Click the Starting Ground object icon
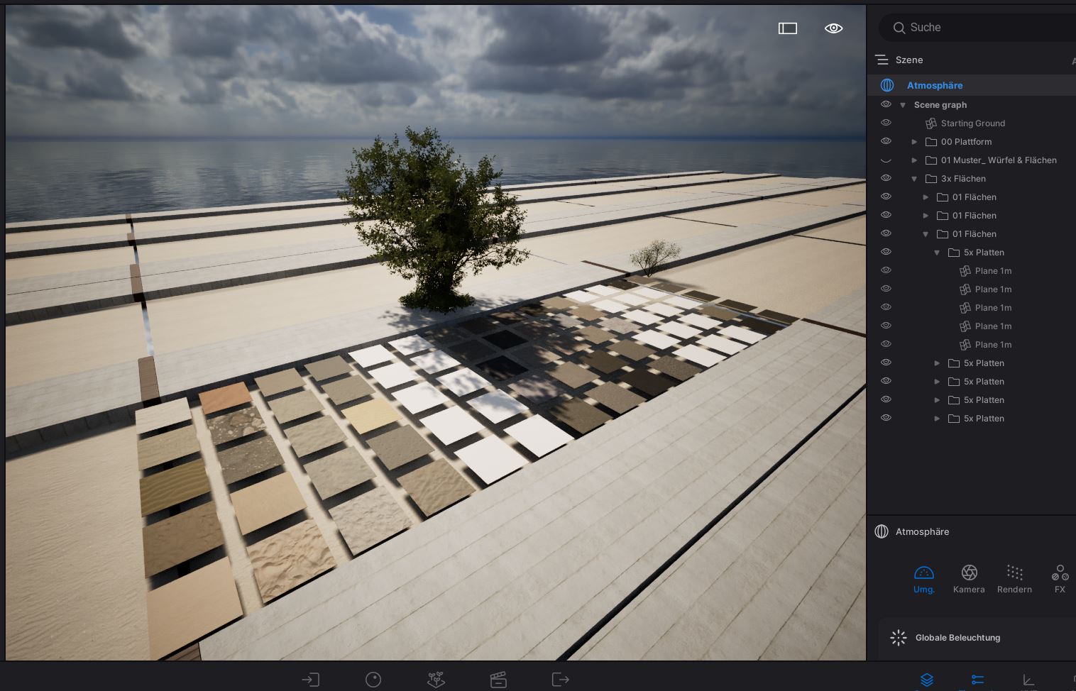Screen dimensions: 1076x691 (931, 123)
